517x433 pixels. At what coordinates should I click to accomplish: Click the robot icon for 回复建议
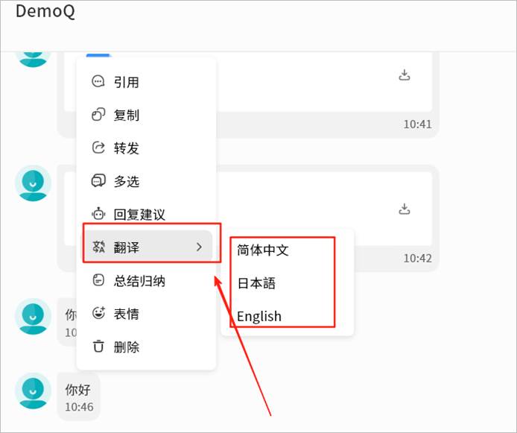(98, 215)
